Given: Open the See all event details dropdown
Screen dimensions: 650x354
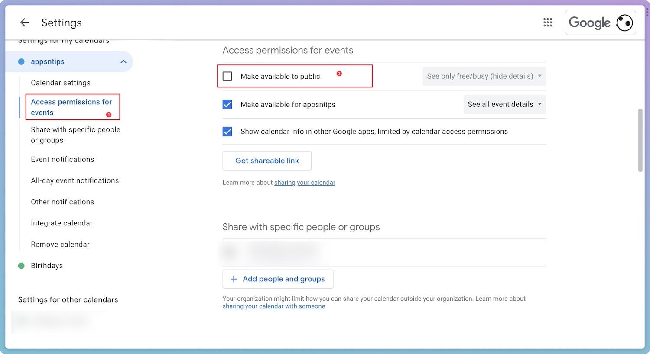Looking at the screenshot, I should click(x=504, y=105).
